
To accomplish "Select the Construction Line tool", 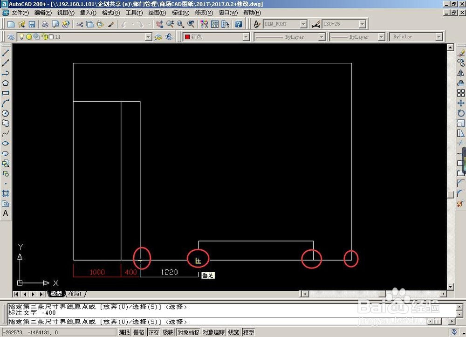I will pos(5,63).
